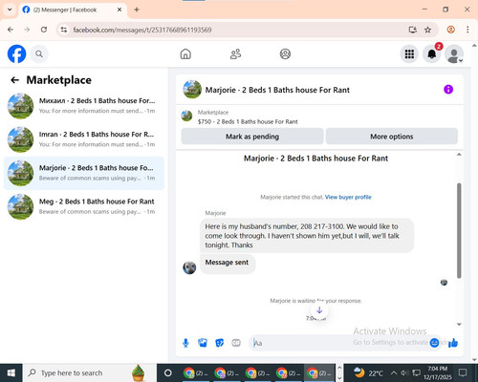Click Marjorie chat title header text
The image size is (478, 382).
click(x=277, y=90)
